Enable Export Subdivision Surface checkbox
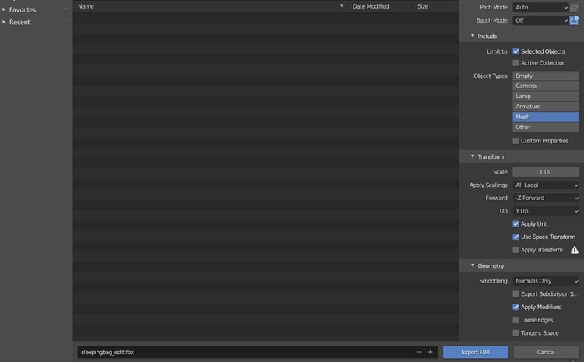 click(515, 294)
